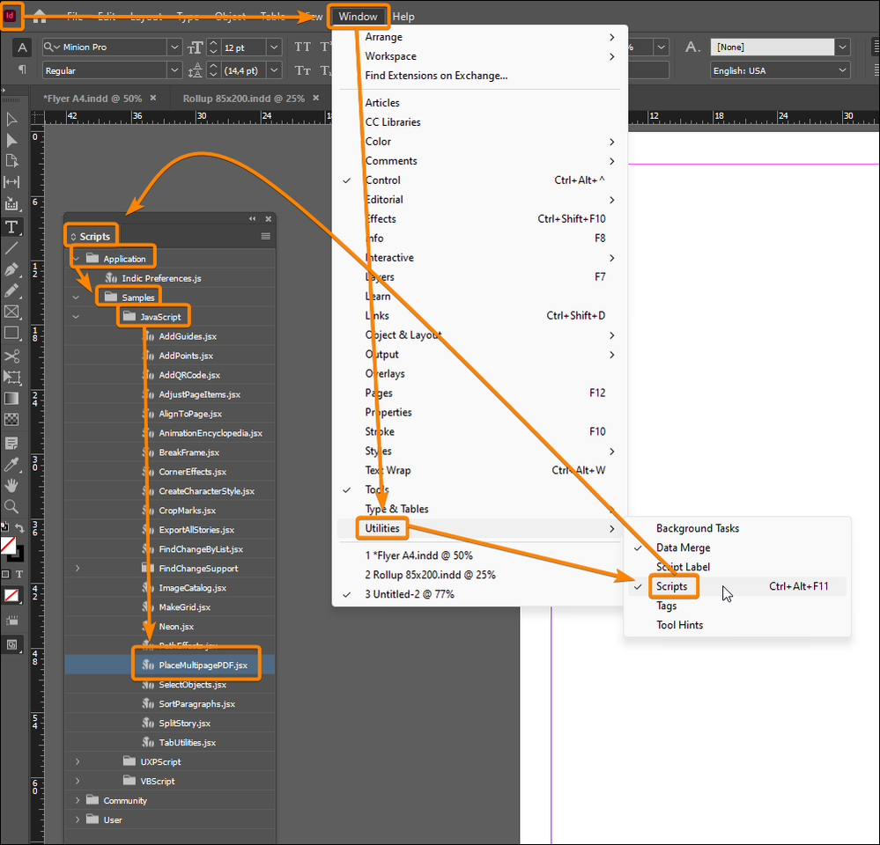Image resolution: width=880 pixels, height=845 pixels.
Task: Click the Home icon in menu bar
Action: (40, 16)
